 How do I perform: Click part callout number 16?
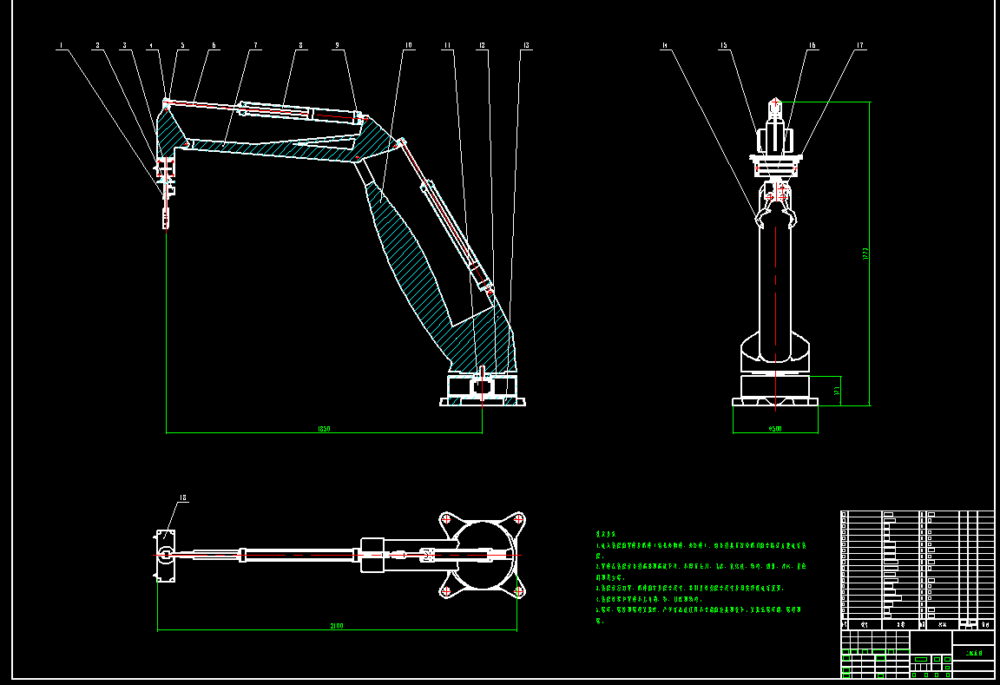point(812,45)
